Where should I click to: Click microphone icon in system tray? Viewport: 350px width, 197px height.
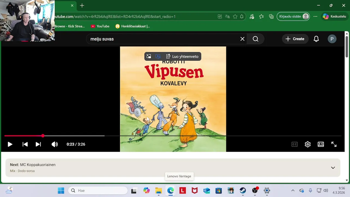[310, 190]
